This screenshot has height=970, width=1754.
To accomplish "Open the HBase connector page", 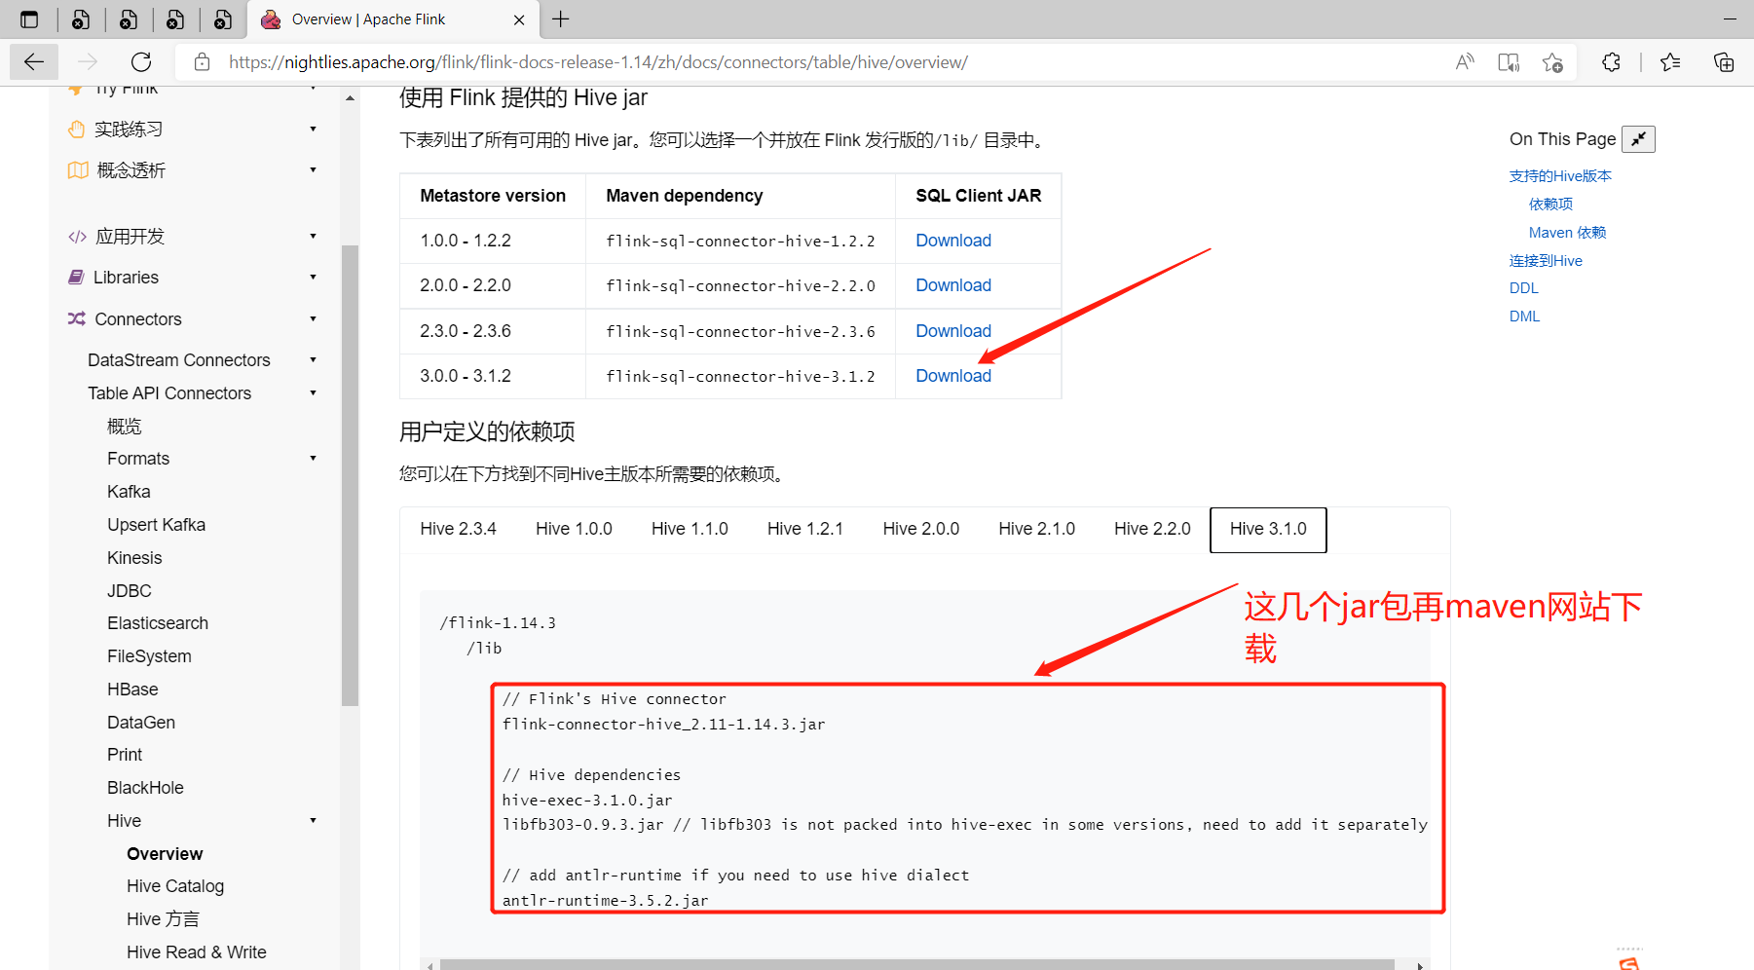I will [x=132, y=690].
